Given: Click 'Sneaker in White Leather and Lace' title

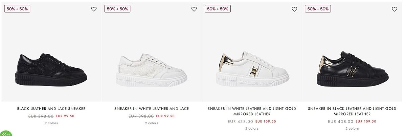Looking at the screenshot, I should (152, 109).
